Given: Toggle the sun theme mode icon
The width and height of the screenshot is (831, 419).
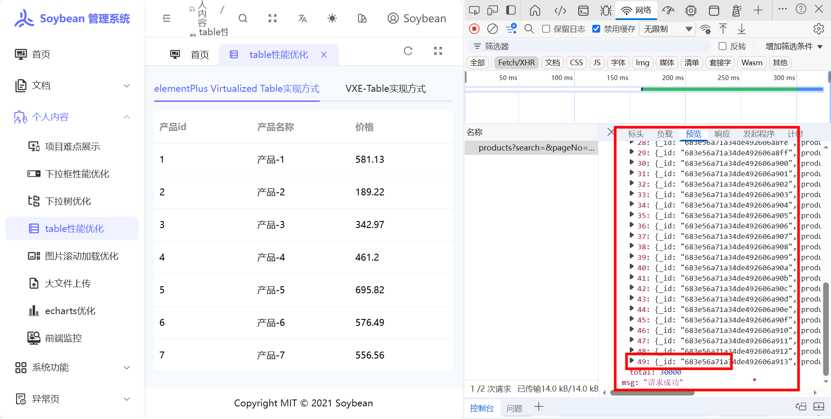Looking at the screenshot, I should click(x=332, y=18).
